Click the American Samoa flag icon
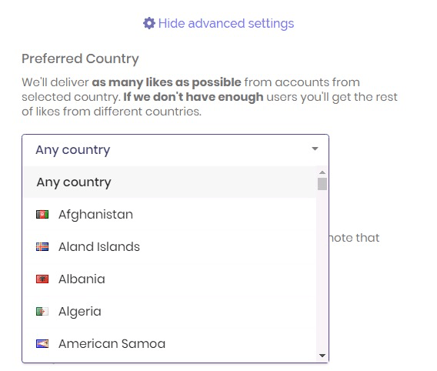 [42, 344]
